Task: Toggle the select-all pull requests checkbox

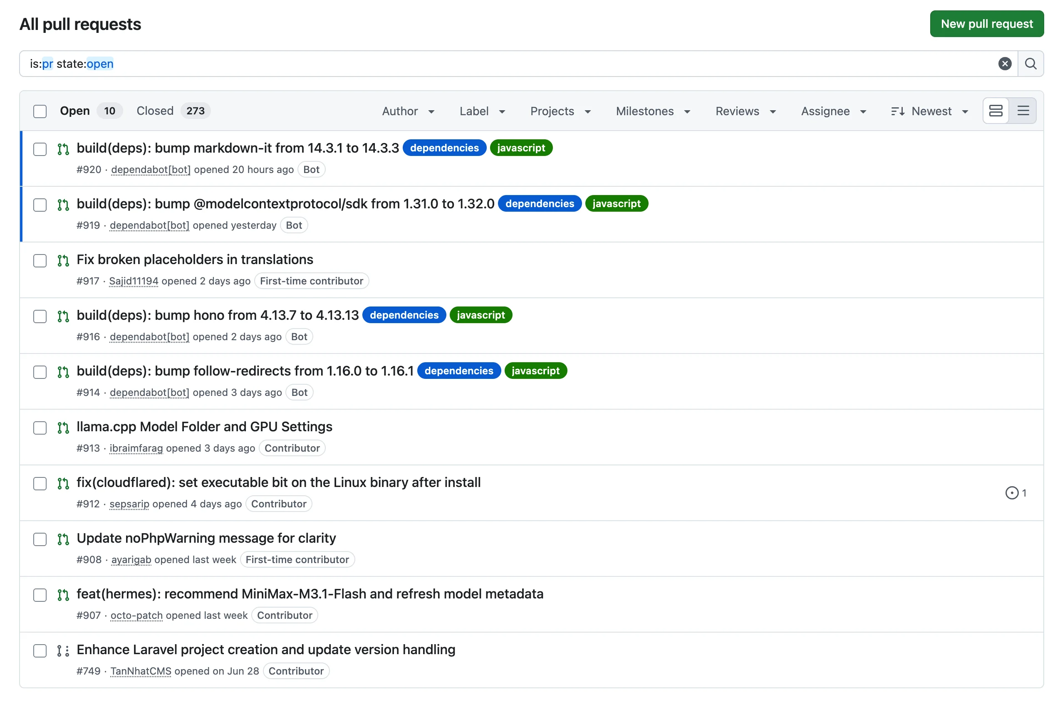Action: tap(40, 111)
